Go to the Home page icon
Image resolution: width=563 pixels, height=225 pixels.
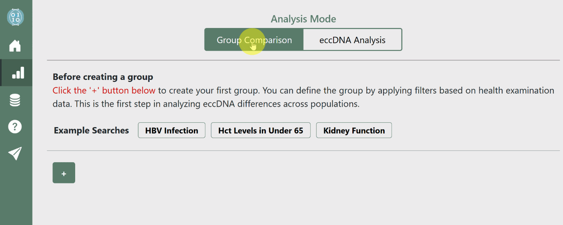pyautogui.click(x=15, y=46)
